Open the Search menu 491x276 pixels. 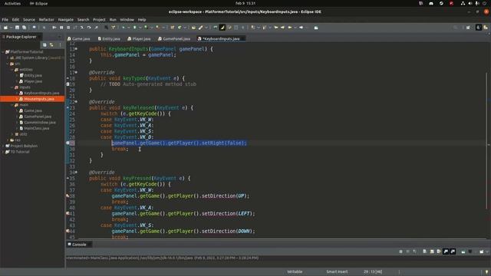[83, 19]
